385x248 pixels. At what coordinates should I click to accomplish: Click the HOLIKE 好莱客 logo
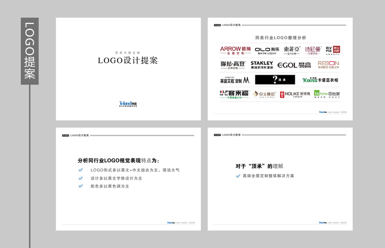pos(295,94)
